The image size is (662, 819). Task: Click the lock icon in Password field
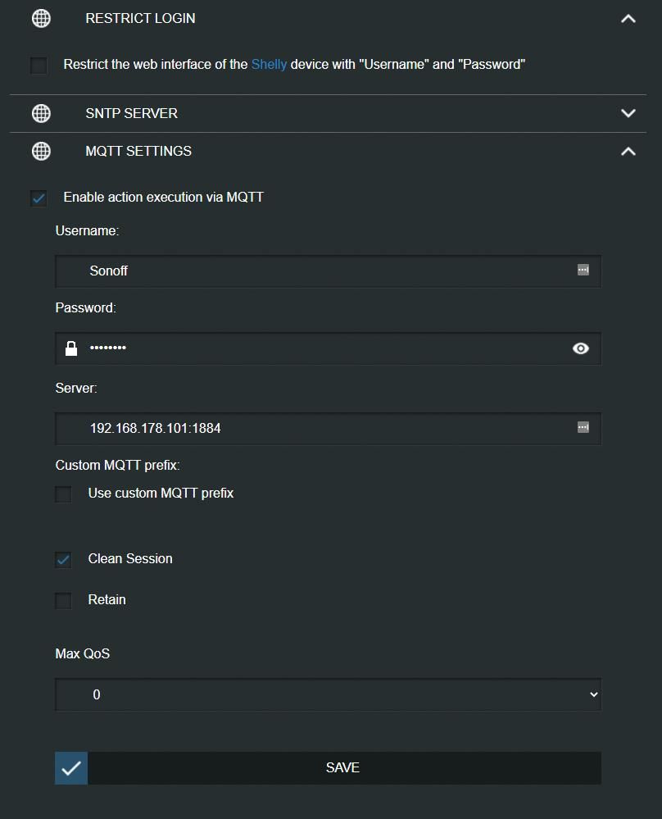point(71,348)
